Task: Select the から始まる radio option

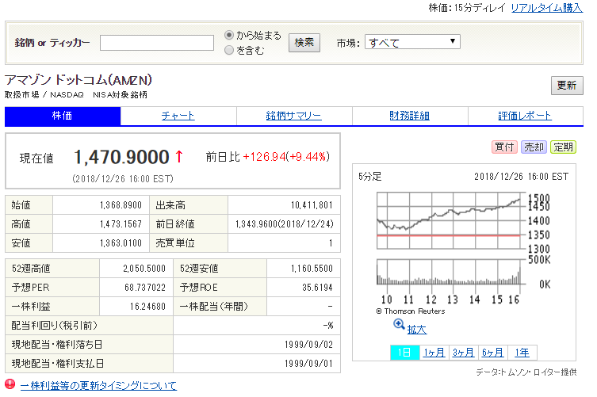Action: click(229, 35)
